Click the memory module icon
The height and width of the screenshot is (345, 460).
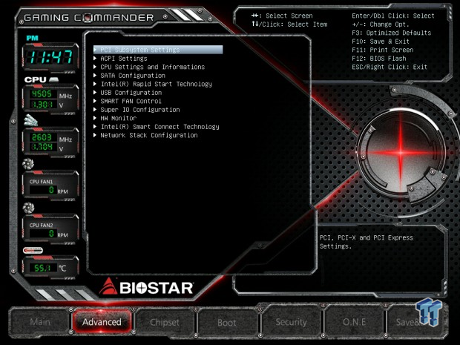coord(31,120)
